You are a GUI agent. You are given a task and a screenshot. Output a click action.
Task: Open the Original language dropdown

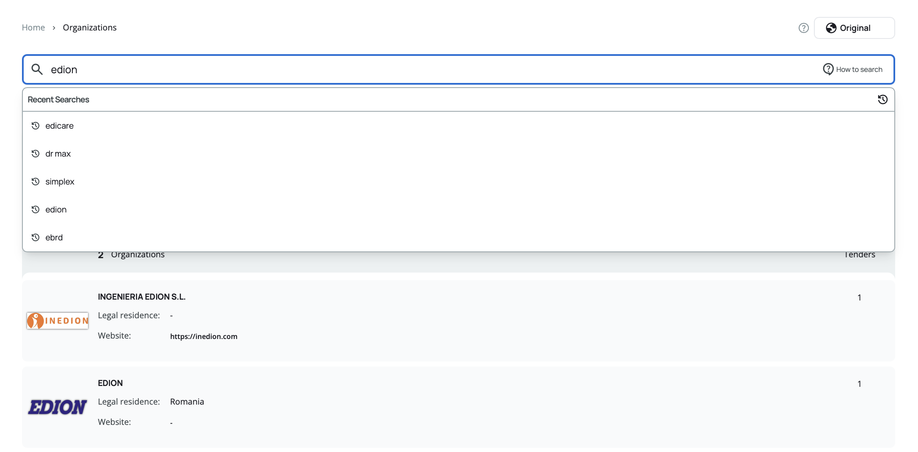point(854,28)
